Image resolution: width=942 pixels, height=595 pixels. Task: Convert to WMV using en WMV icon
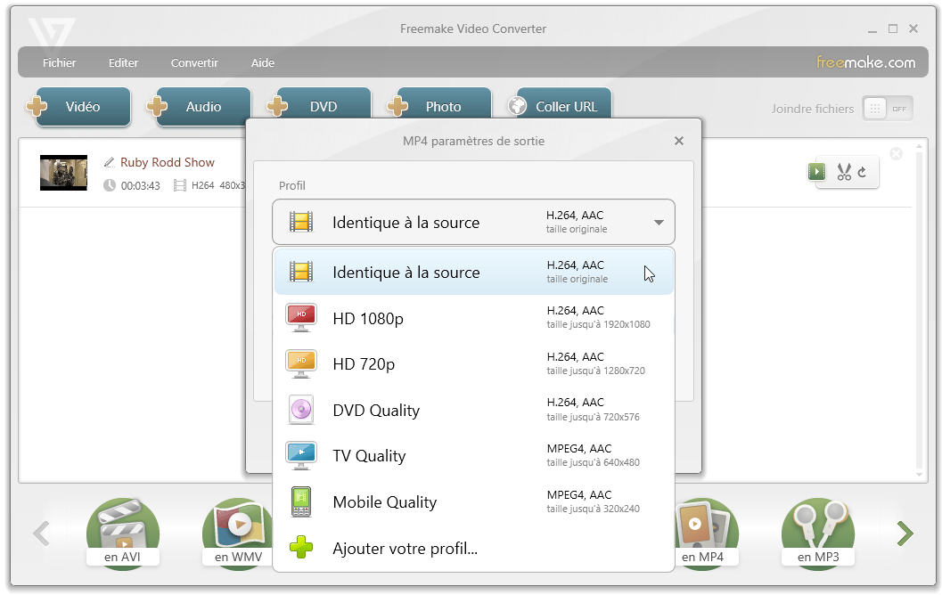(239, 534)
